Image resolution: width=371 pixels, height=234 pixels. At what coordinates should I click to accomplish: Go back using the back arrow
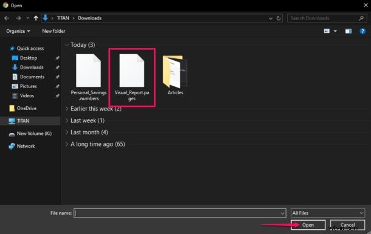(7, 18)
